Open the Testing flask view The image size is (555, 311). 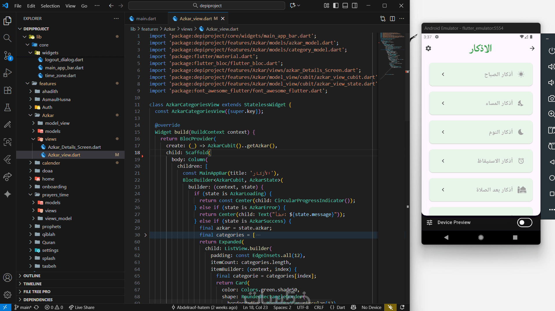8,107
